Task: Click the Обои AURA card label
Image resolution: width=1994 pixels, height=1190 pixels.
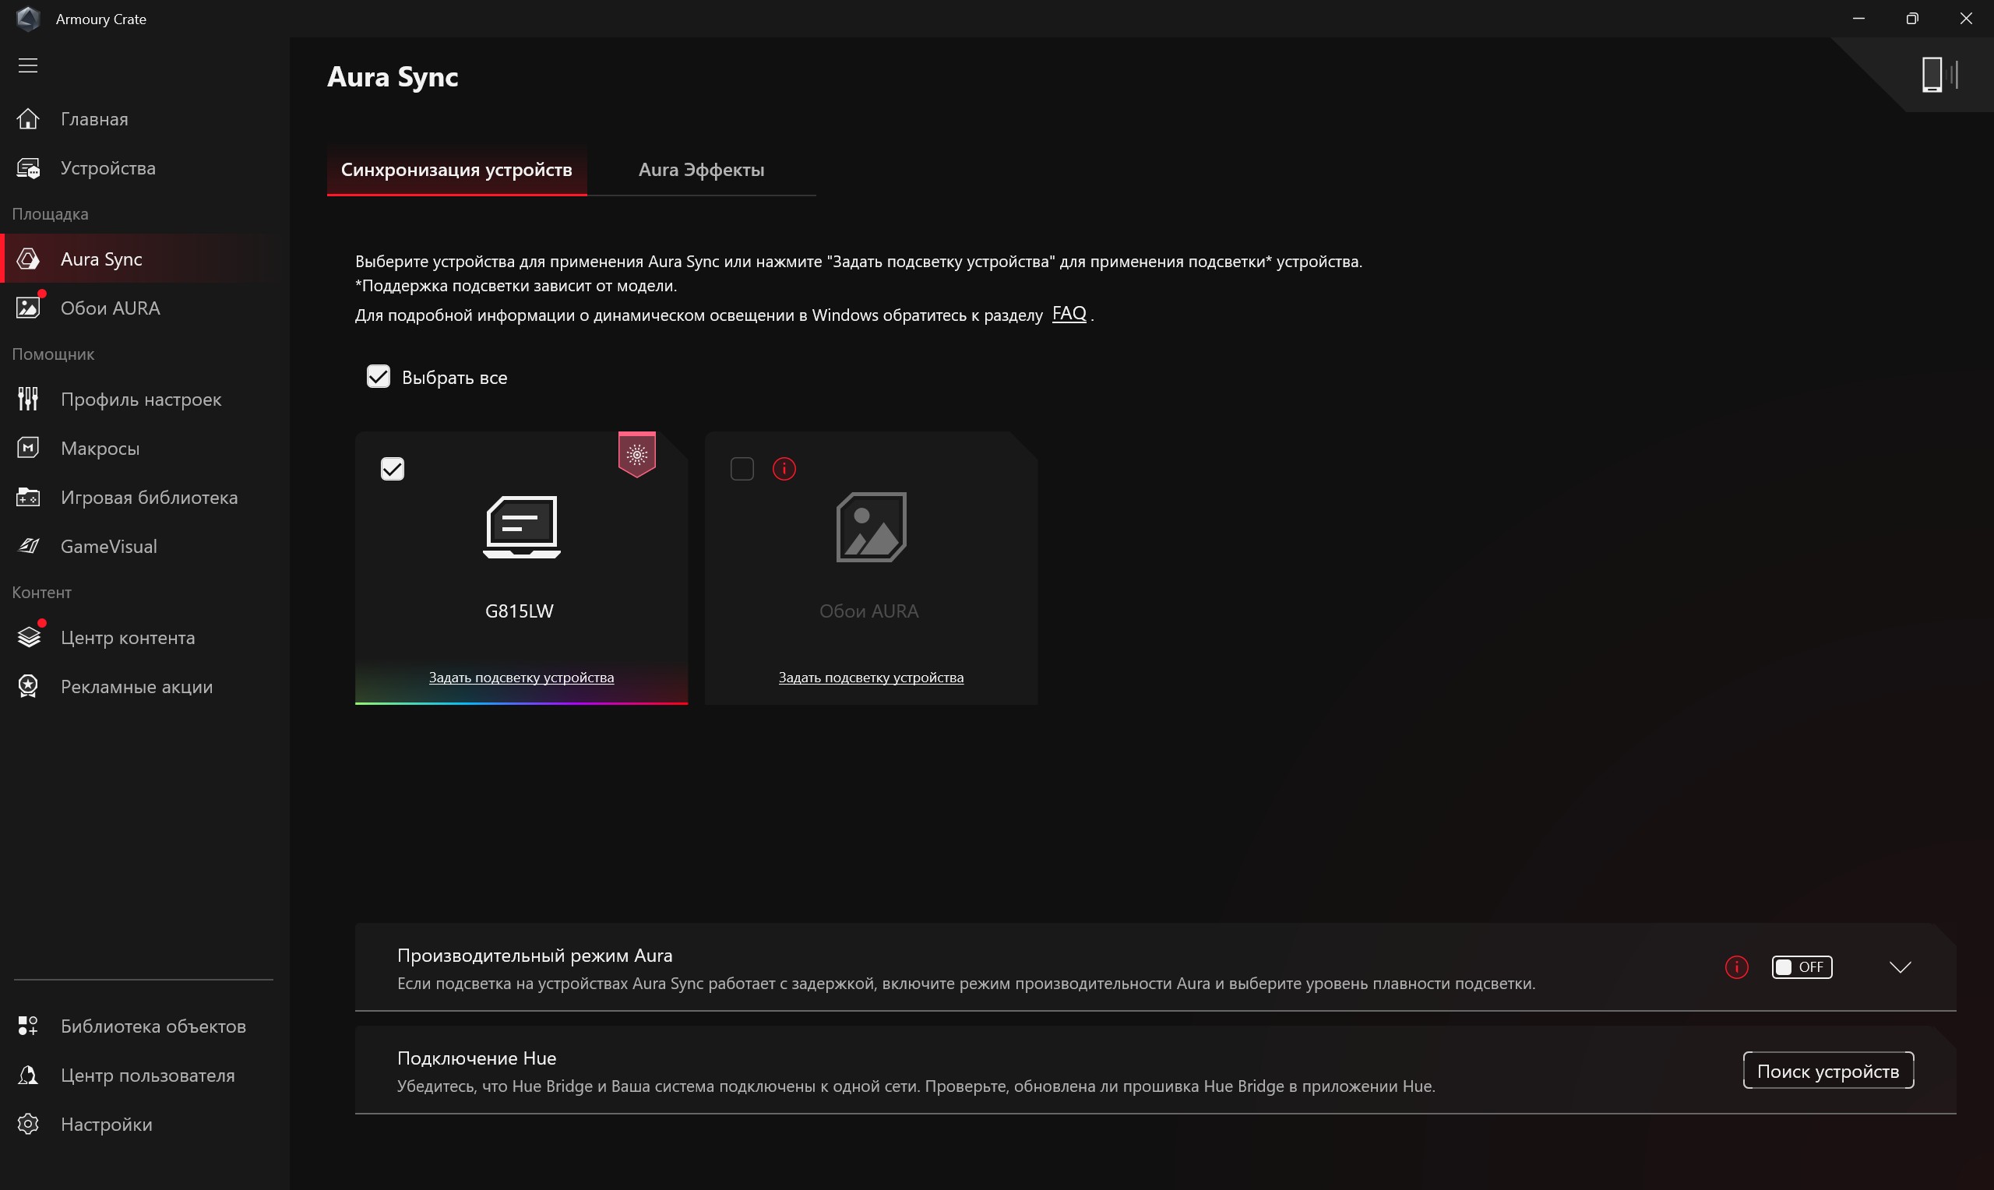Action: pos(869,611)
